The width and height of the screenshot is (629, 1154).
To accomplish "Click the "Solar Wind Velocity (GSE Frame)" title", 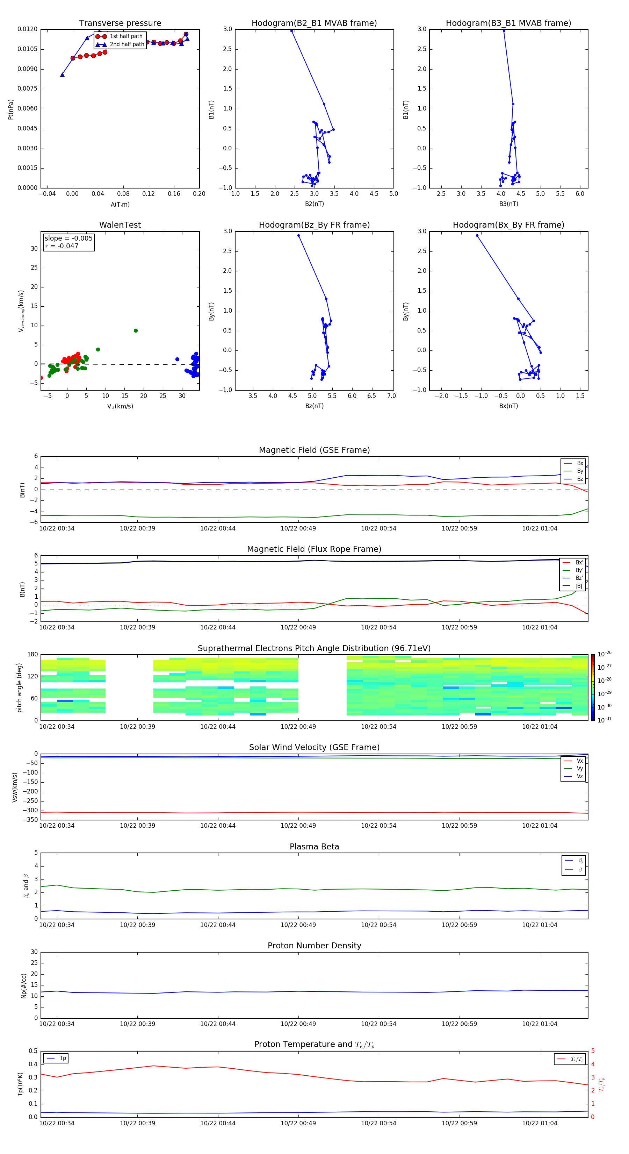I will [314, 748].
